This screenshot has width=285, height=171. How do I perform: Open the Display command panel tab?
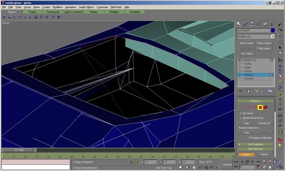coord(265,24)
